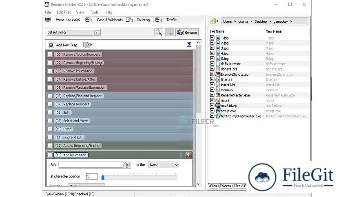Enable step 08 Split checkbox

pyautogui.click(x=50, y=112)
